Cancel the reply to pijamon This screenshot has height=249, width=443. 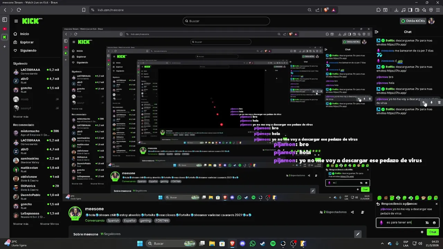click(x=436, y=204)
